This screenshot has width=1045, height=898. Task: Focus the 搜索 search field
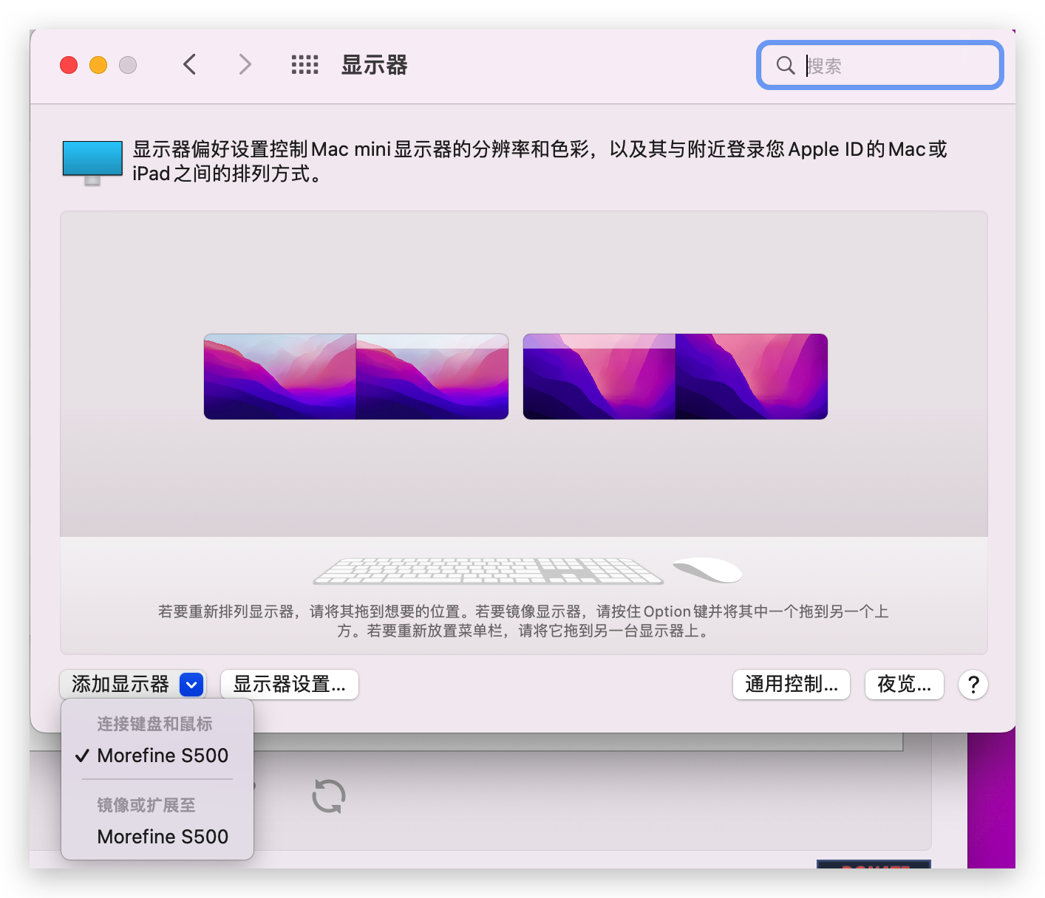click(x=879, y=66)
